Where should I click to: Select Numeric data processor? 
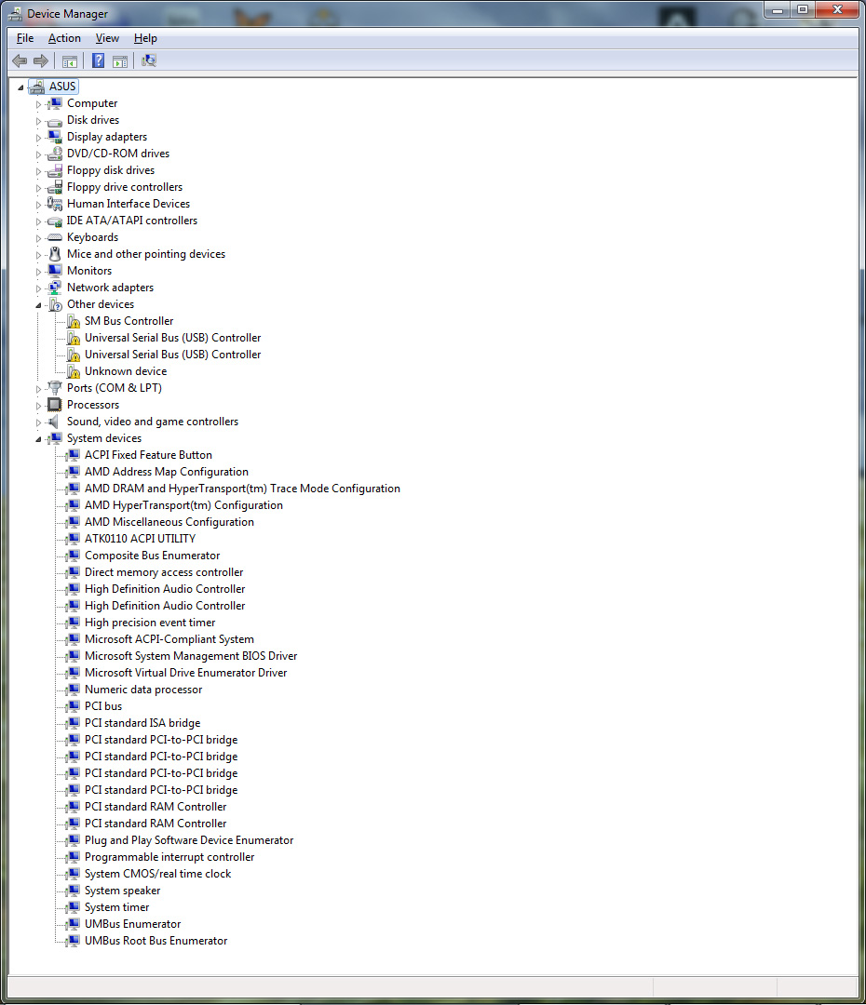pyautogui.click(x=143, y=690)
